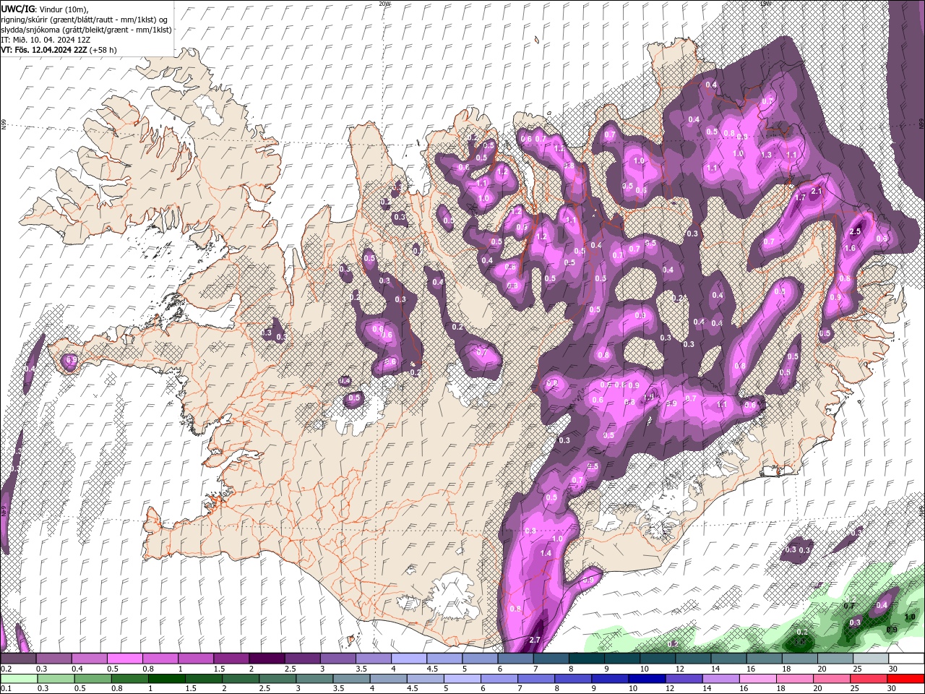This screenshot has width=925, height=694.
Task: Click the 1.6 precipitation value on the map
Action: click(850, 248)
